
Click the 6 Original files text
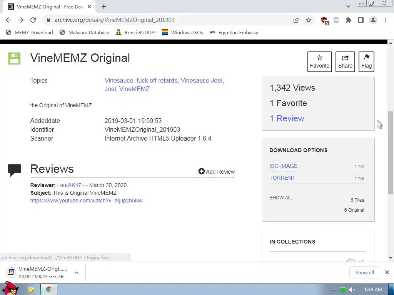point(354,210)
